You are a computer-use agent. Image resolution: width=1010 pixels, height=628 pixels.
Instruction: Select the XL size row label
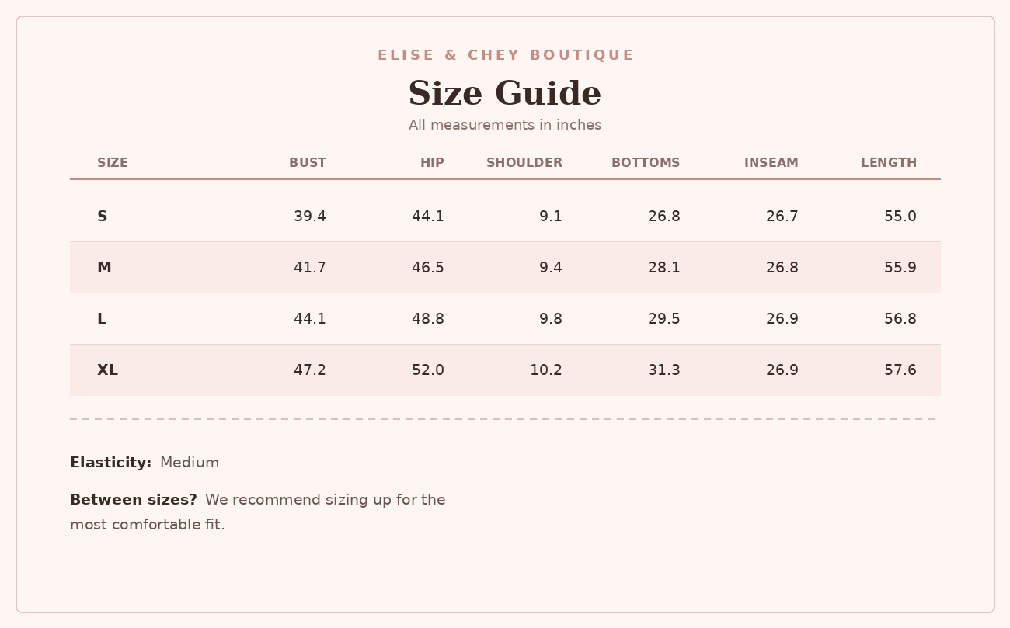pyautogui.click(x=107, y=370)
